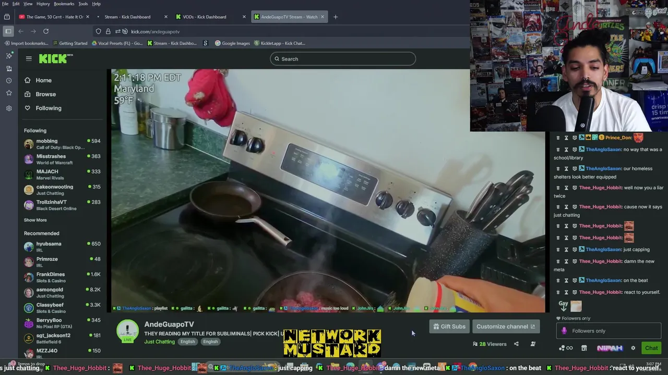Open the Firefox tab overview icon
The height and width of the screenshot is (375, 668).
coord(7,17)
